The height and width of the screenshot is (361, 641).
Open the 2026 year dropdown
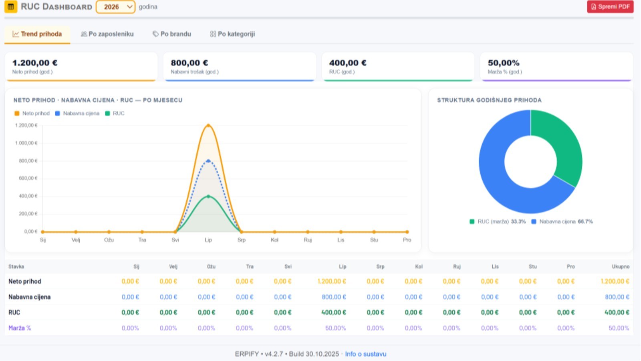click(115, 7)
